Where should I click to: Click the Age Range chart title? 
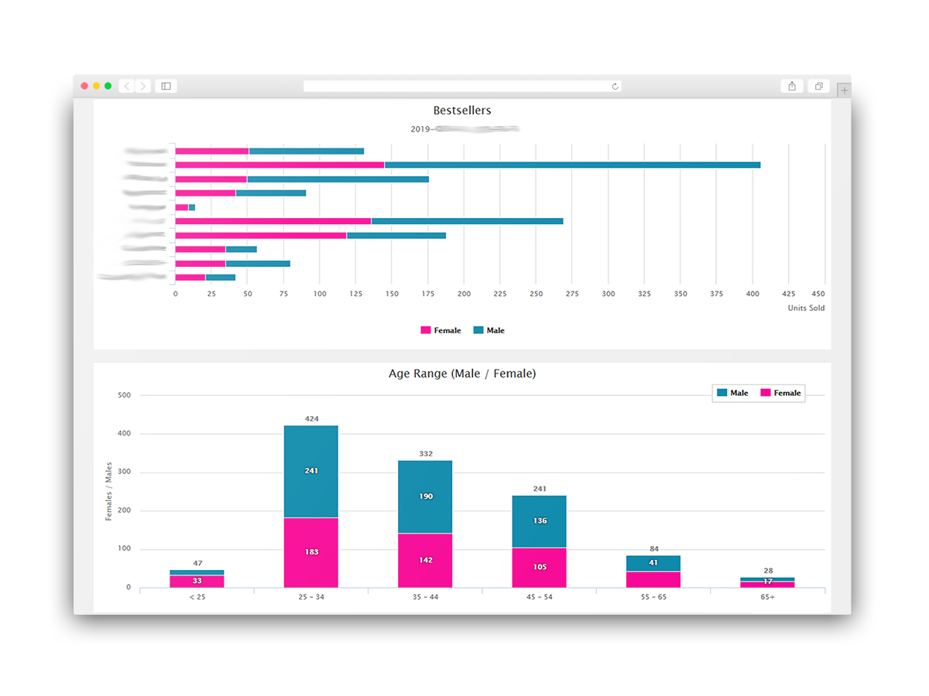click(x=462, y=374)
